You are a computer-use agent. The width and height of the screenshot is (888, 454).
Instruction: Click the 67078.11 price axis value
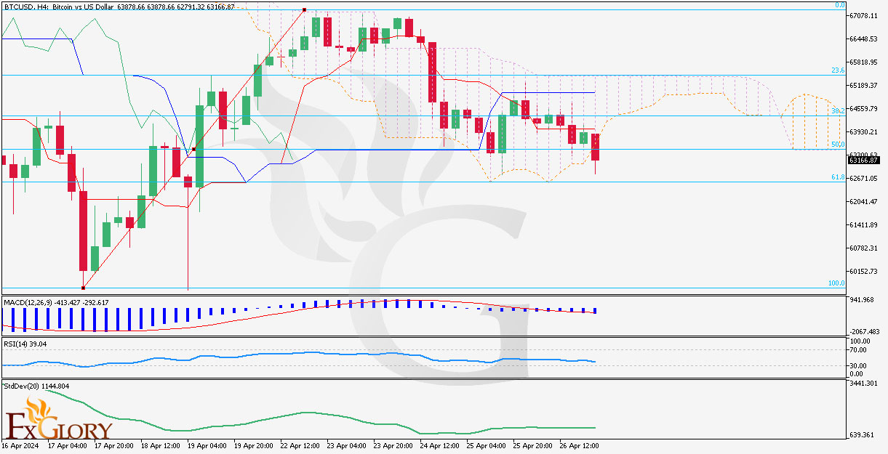[x=863, y=15]
